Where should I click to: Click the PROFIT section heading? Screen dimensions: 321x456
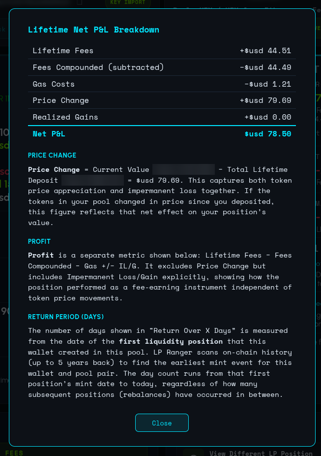[x=39, y=241]
